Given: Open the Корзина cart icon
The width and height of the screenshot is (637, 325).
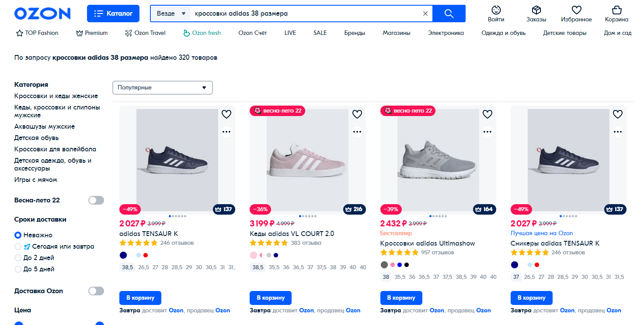Looking at the screenshot, I should click(616, 14).
